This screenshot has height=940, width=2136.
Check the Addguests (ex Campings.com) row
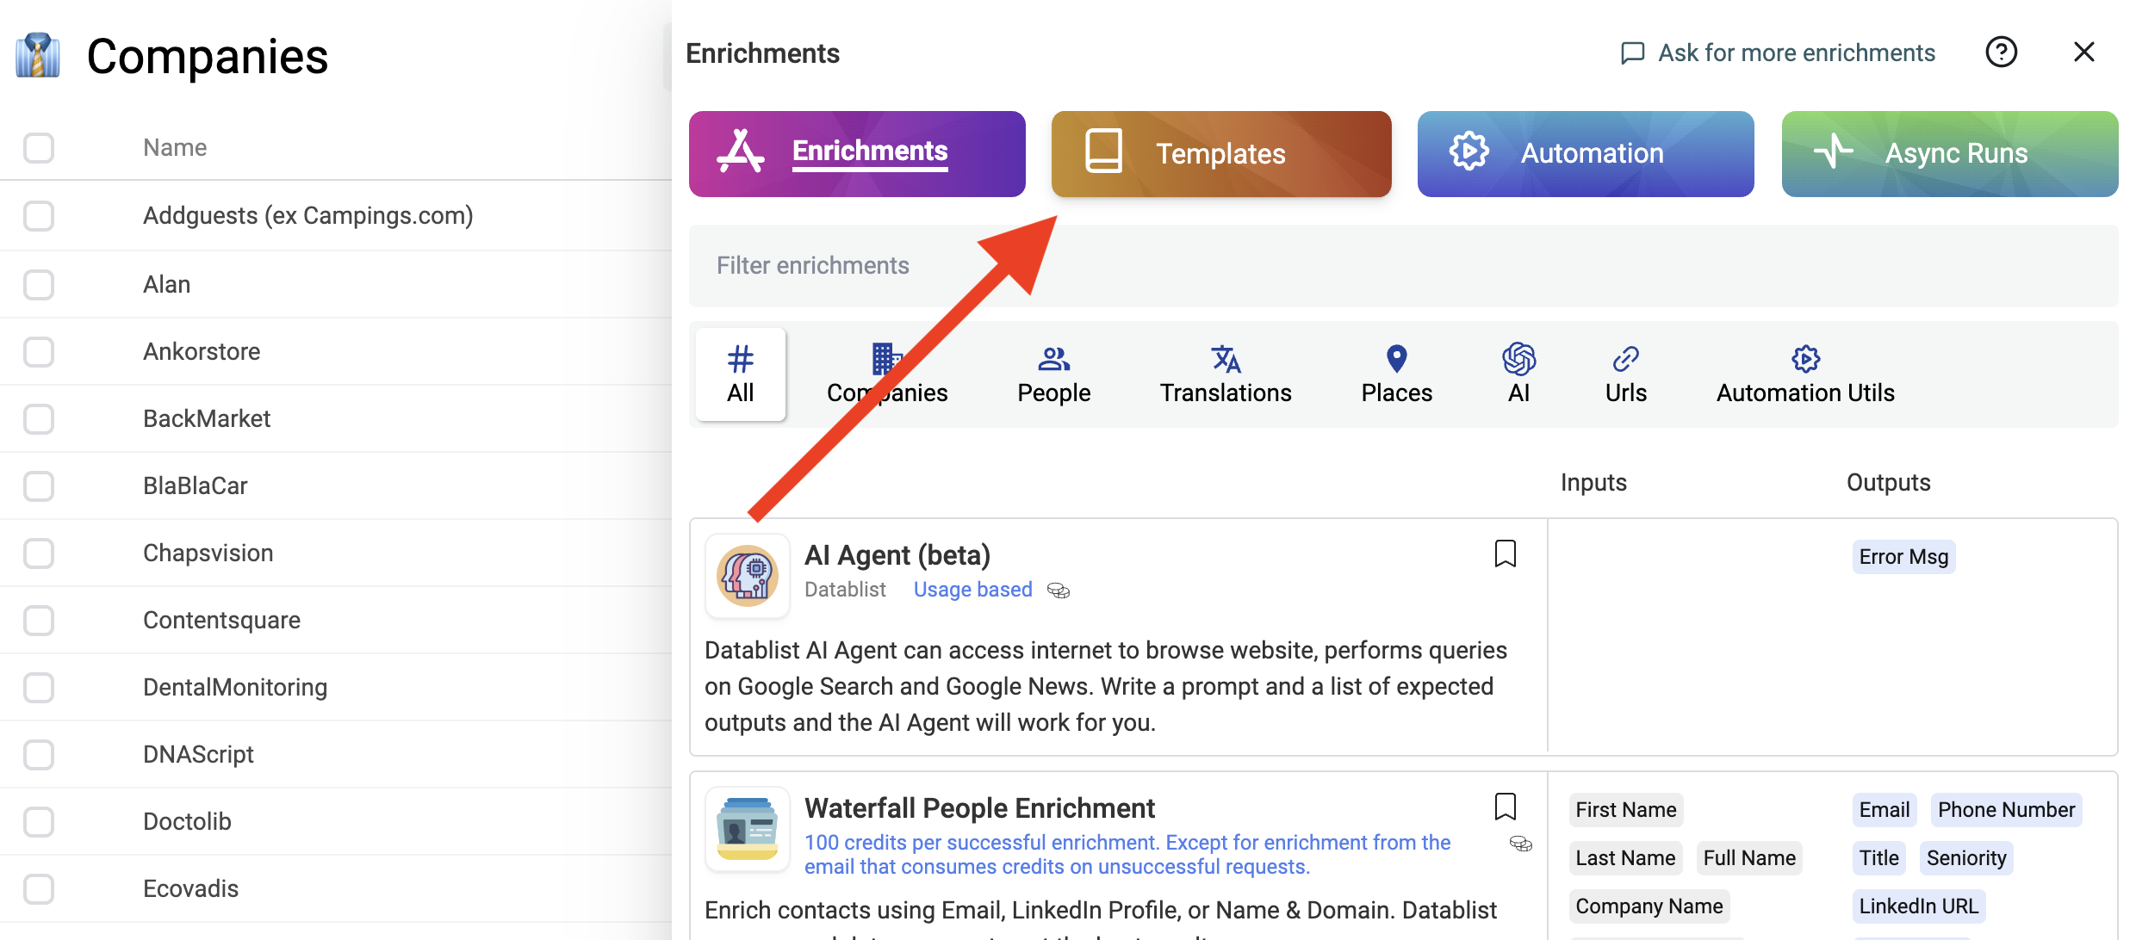(x=39, y=216)
